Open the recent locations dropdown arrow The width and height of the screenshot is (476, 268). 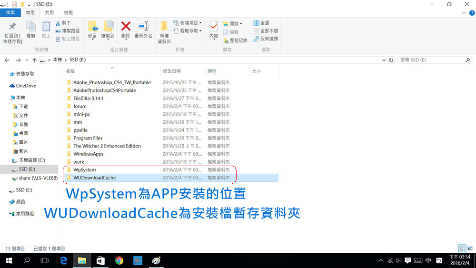click(27, 60)
